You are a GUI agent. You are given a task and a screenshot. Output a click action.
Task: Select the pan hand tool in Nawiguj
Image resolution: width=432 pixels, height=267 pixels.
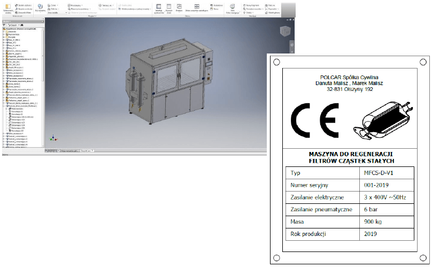click(x=251, y=5)
